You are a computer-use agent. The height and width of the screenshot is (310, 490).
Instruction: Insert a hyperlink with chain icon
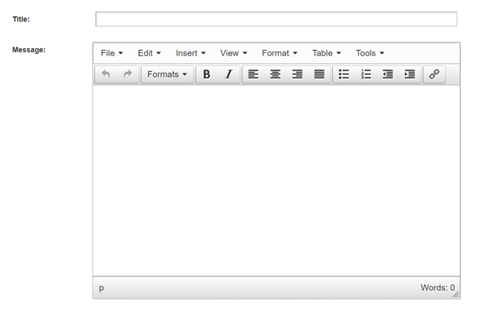434,74
